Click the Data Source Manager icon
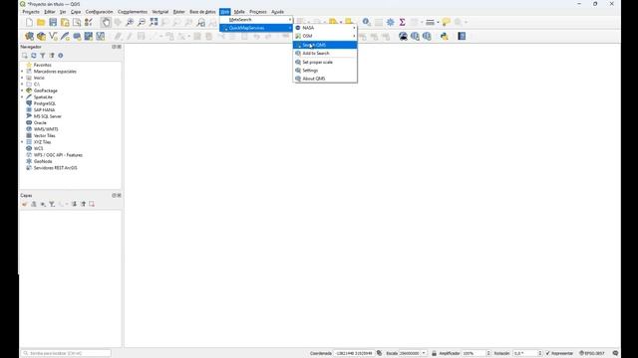The image size is (638, 358). tap(29, 37)
